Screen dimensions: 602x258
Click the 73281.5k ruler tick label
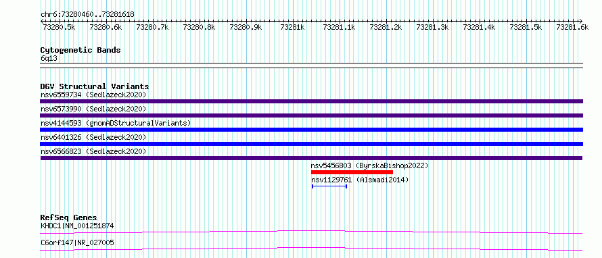(526, 27)
